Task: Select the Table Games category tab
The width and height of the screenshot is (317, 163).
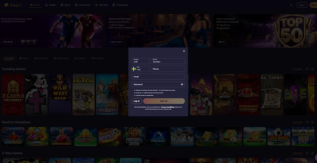Action: point(61,59)
